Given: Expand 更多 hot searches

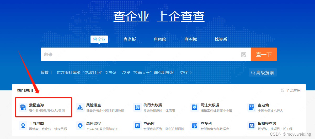Looking at the screenshot, I should [186, 72].
